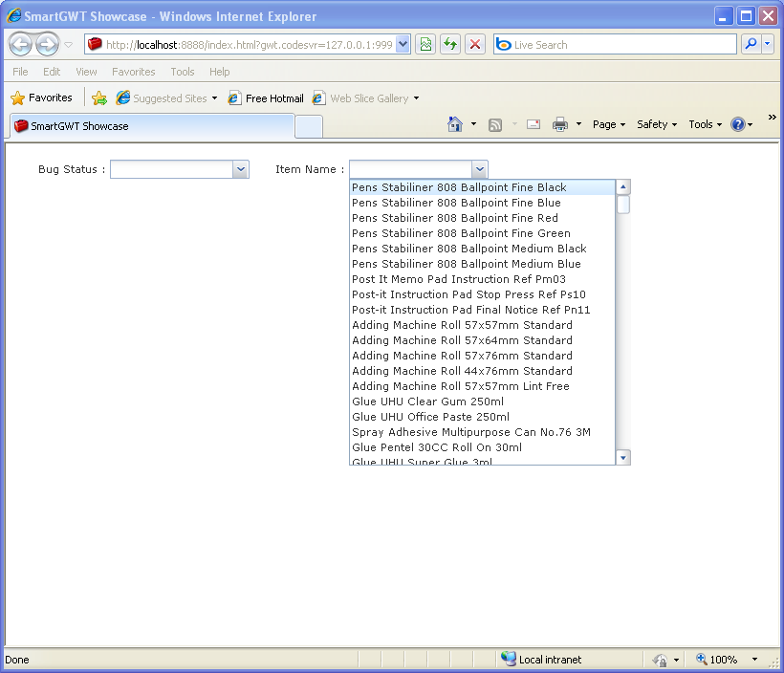Click the Read Mail icon

(534, 124)
